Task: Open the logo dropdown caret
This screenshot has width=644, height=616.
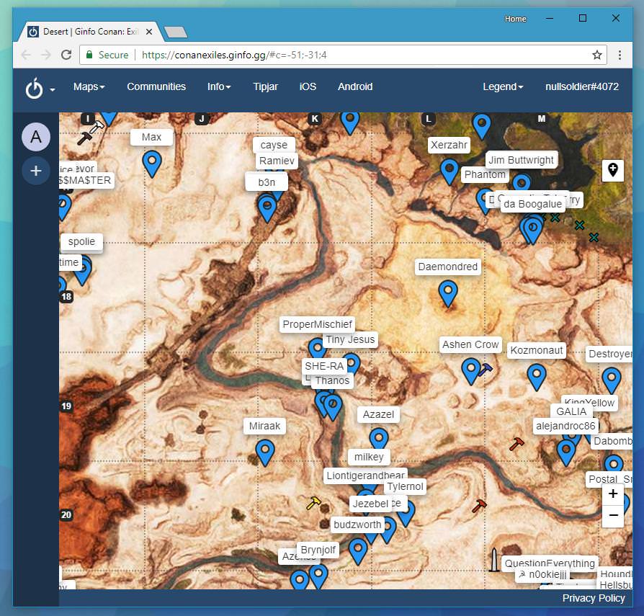Action: pyautogui.click(x=53, y=89)
